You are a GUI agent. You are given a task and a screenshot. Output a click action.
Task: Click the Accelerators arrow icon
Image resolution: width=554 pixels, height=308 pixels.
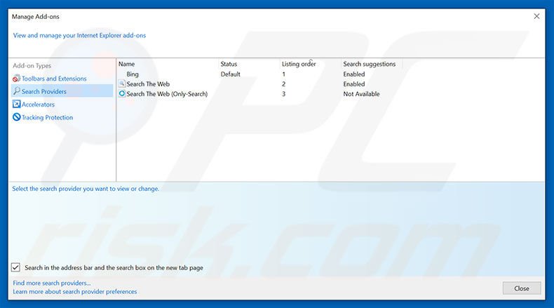coord(16,104)
